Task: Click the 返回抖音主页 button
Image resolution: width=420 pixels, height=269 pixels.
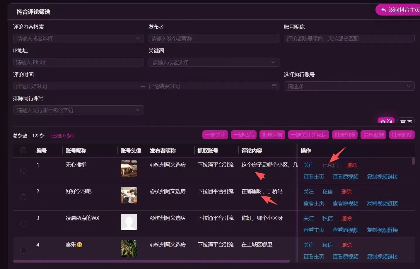Action: tap(398, 10)
